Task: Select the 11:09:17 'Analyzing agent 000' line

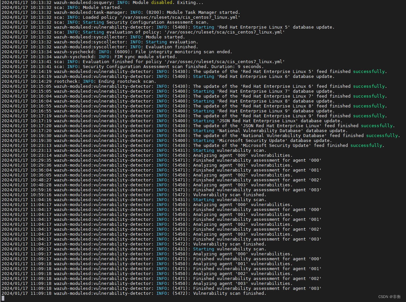Action: [147, 254]
